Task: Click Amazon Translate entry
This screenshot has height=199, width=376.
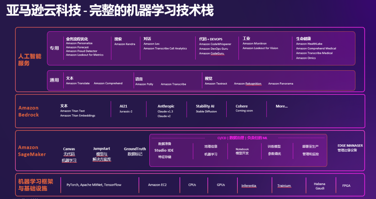Action: pos(78,83)
